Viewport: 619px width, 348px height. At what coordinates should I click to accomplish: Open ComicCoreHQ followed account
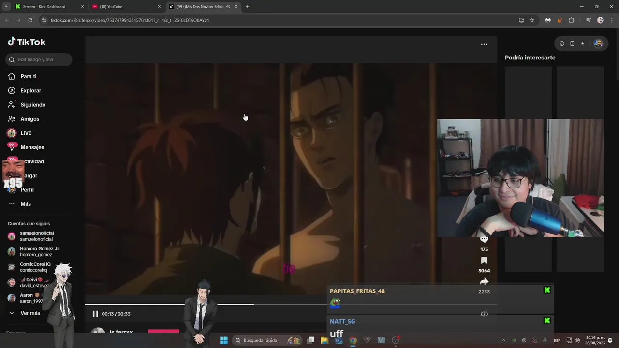[34, 267]
